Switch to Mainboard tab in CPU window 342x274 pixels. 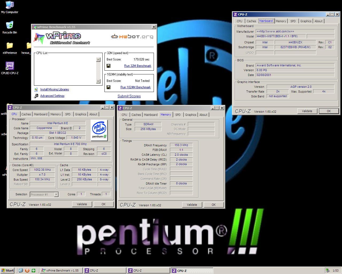(x=41, y=114)
